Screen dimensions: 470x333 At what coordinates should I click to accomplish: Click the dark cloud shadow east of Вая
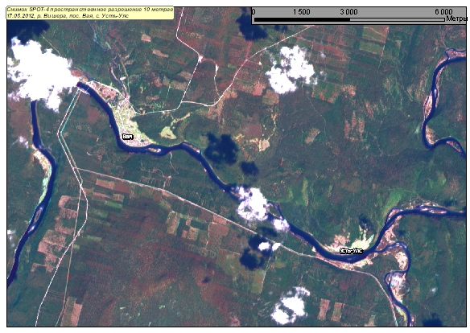222,149
